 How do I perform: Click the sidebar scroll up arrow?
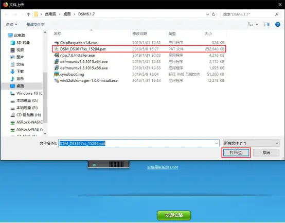(45, 32)
